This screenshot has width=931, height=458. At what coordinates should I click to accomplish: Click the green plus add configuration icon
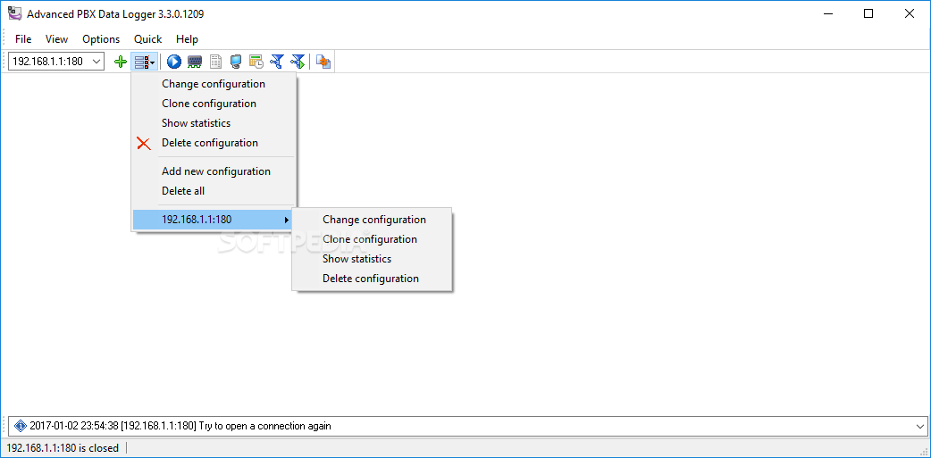click(121, 61)
